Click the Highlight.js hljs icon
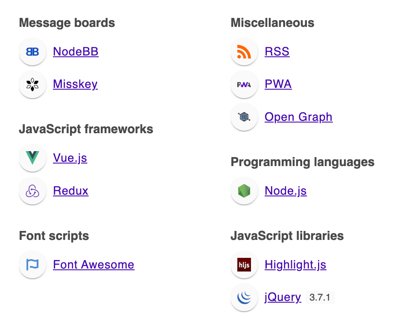Image resolution: width=420 pixels, height=327 pixels. [244, 265]
